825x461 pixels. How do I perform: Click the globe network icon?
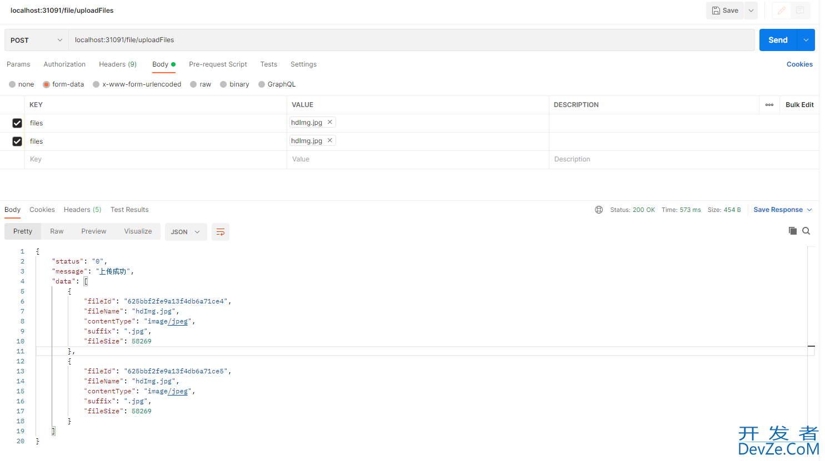[x=599, y=210]
